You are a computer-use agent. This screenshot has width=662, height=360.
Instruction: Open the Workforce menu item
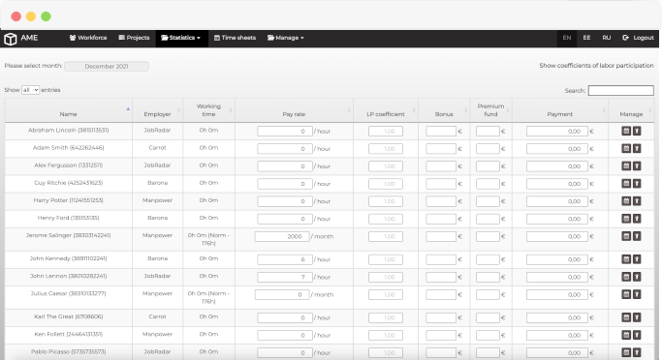click(88, 38)
